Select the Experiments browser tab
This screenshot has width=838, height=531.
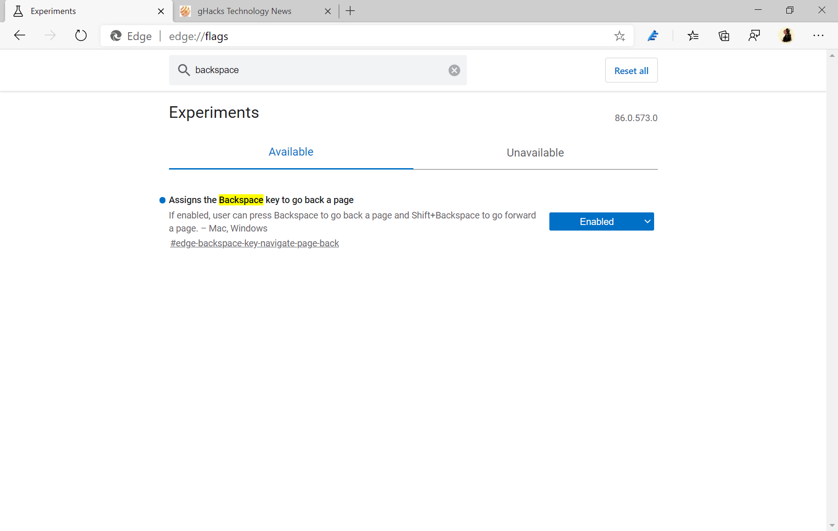coord(88,11)
